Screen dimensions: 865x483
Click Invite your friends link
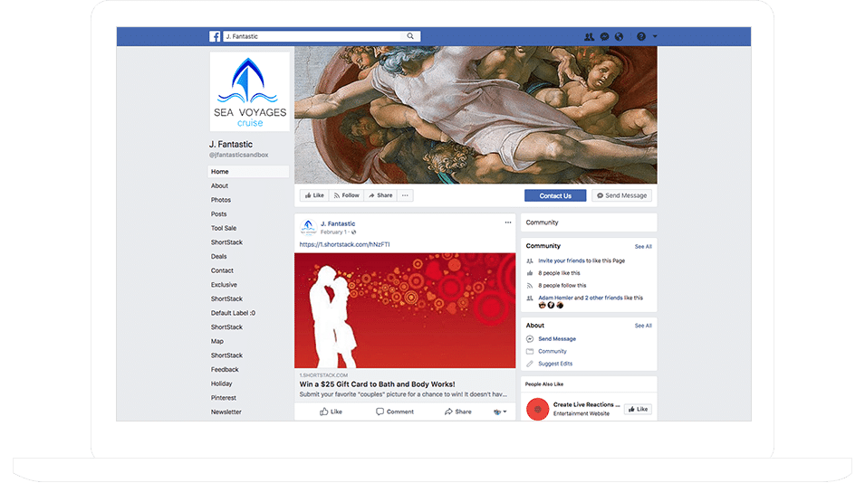point(561,261)
